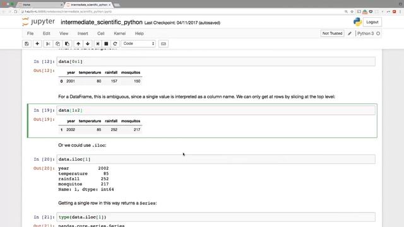Click the Python logo near Logout
Screen dimensions: 404x227
pos(357,22)
